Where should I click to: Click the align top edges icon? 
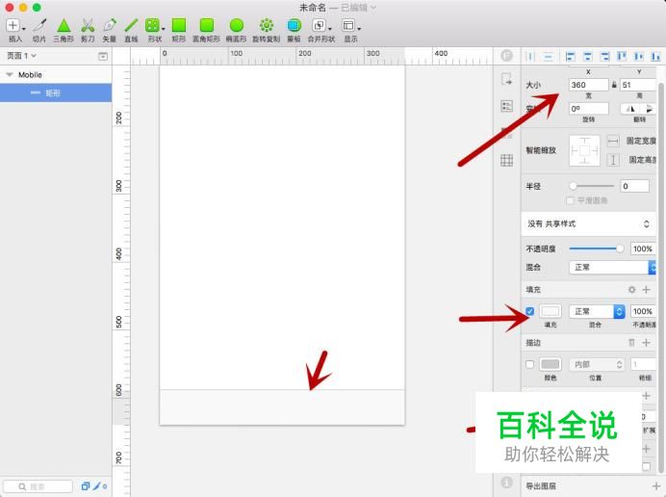point(622,56)
